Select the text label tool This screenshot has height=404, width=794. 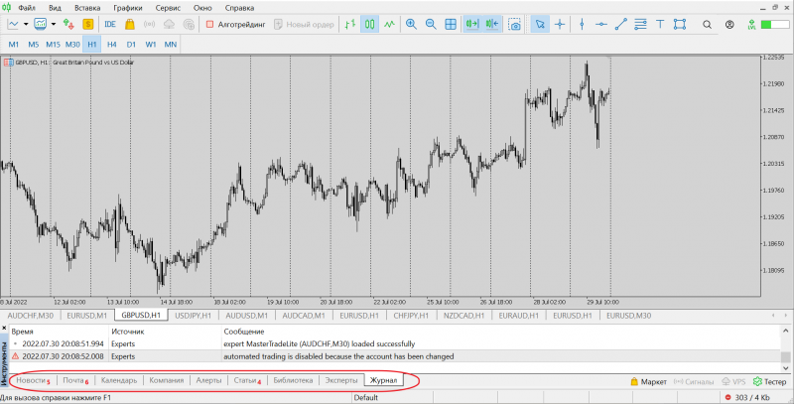[x=660, y=24]
